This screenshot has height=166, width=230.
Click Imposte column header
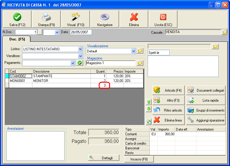(x=133, y=71)
